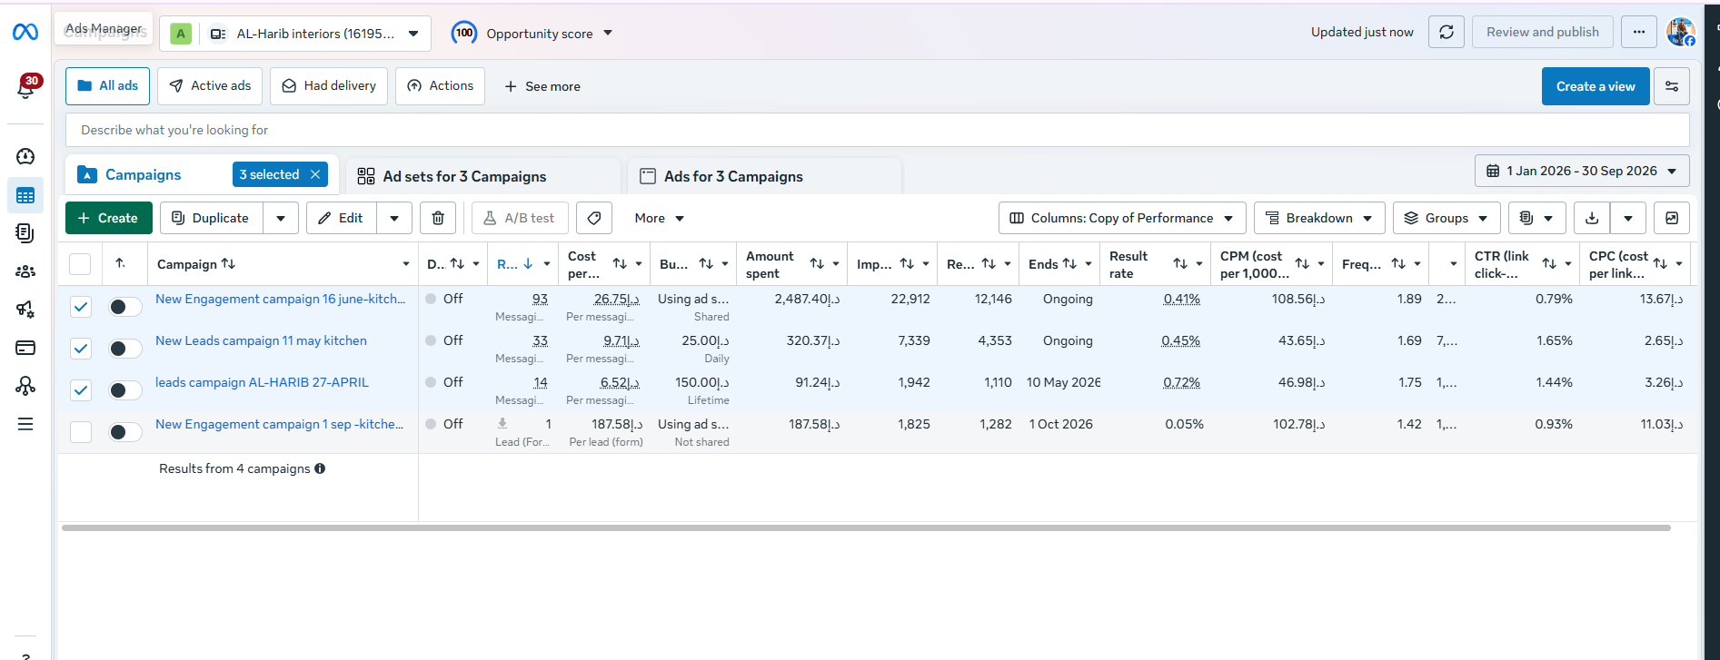1720x660 pixels.
Task: Open Account overview gauge icon in sidebar
Action: (25, 156)
